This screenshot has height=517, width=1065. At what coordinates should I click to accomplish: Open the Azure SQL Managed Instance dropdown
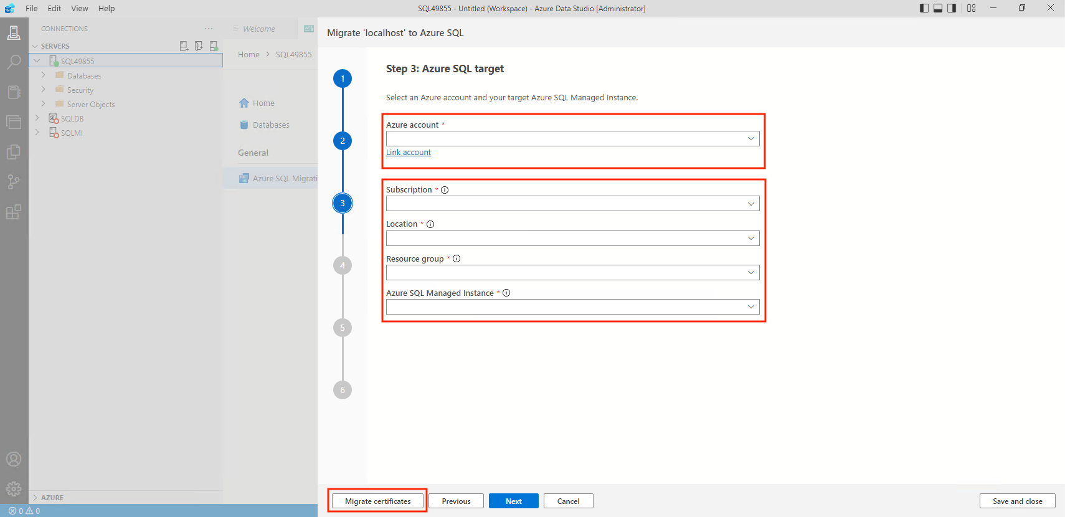click(573, 306)
